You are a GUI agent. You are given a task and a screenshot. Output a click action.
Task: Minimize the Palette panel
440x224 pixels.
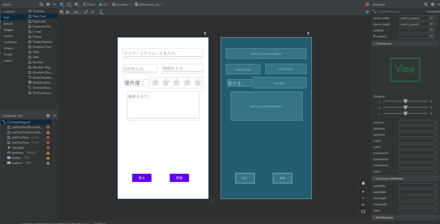click(x=55, y=4)
